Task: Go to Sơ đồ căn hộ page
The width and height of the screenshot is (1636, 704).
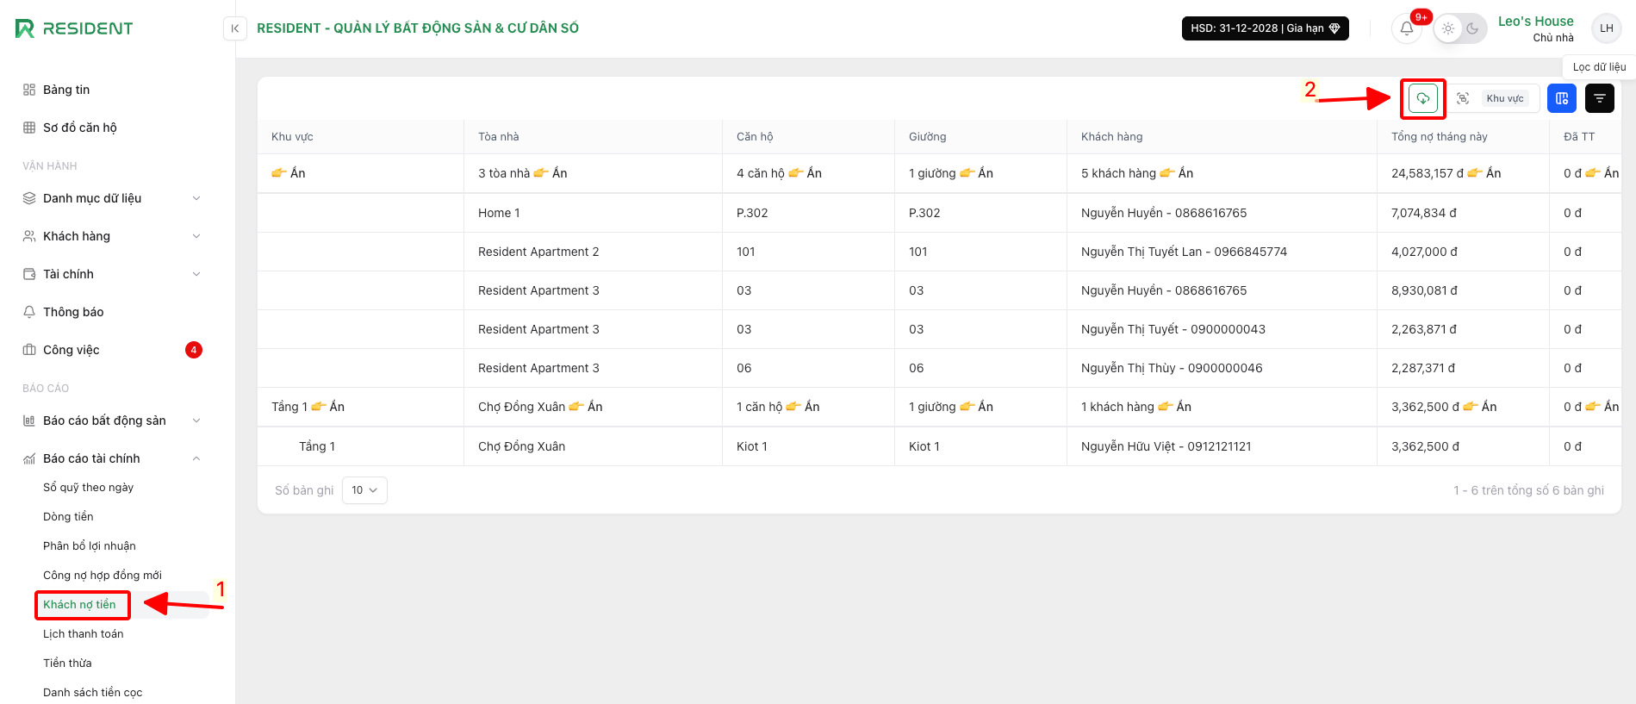Action: (x=79, y=128)
